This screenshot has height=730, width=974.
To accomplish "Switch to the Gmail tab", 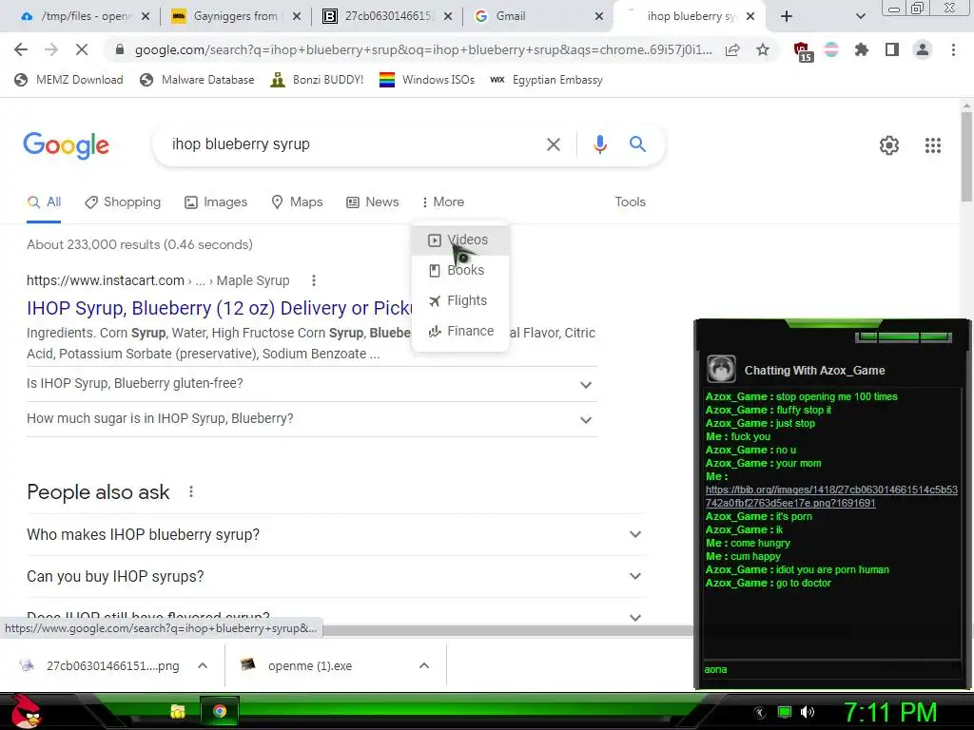I will [x=539, y=16].
